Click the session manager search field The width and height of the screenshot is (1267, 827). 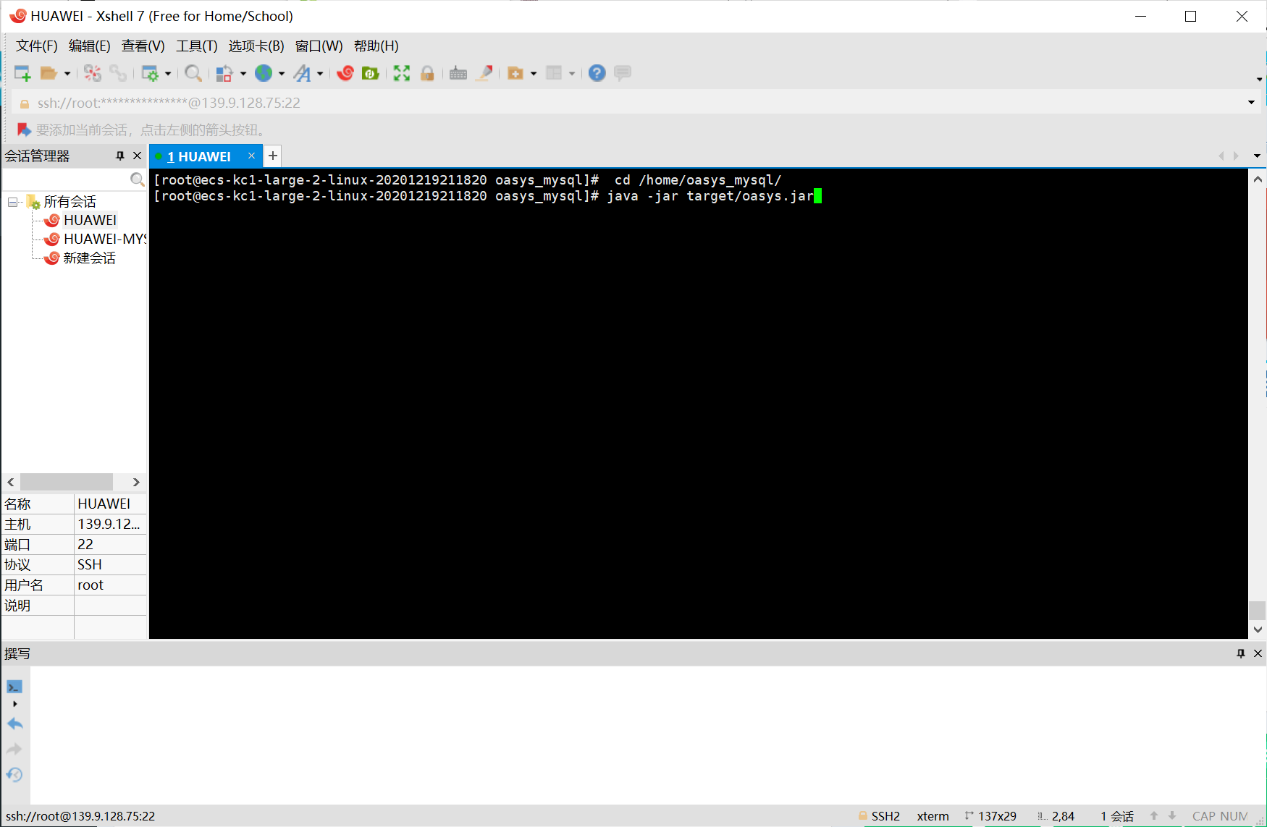click(x=66, y=179)
